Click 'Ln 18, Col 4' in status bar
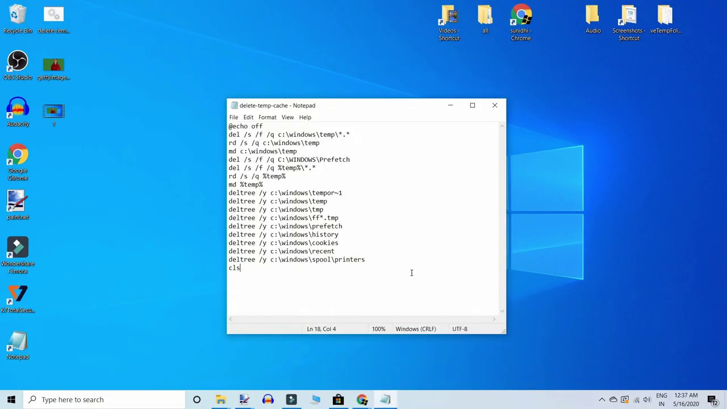The width and height of the screenshot is (727, 409). pos(321,329)
